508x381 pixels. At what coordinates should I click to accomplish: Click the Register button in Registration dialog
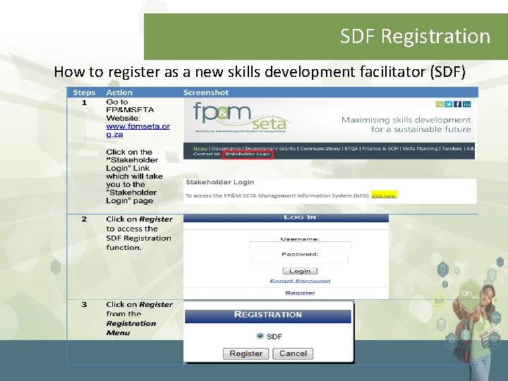246,353
